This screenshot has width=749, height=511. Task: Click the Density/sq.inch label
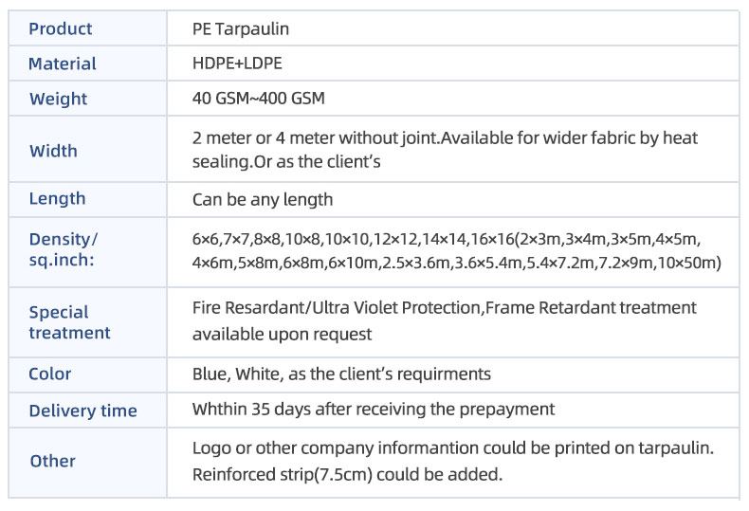64,249
